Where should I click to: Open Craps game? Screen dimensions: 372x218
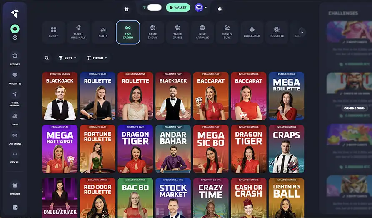pos(286,149)
